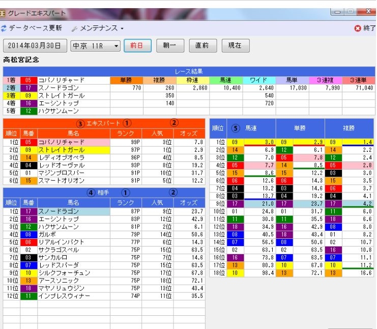Select the 前日 odds button
This screenshot has width=377, height=329.
[137, 45]
